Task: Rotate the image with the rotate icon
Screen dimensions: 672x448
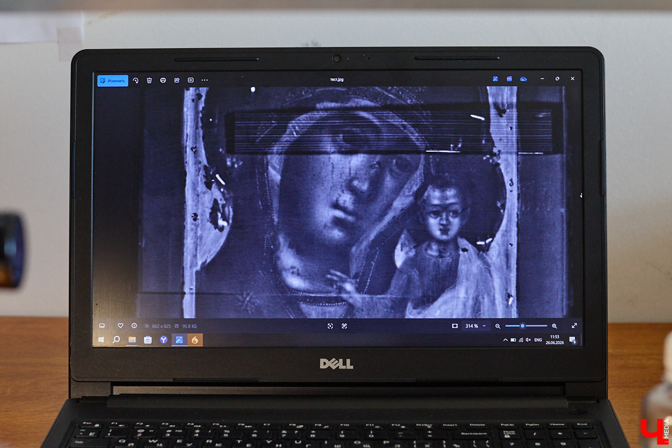Action: [x=136, y=81]
